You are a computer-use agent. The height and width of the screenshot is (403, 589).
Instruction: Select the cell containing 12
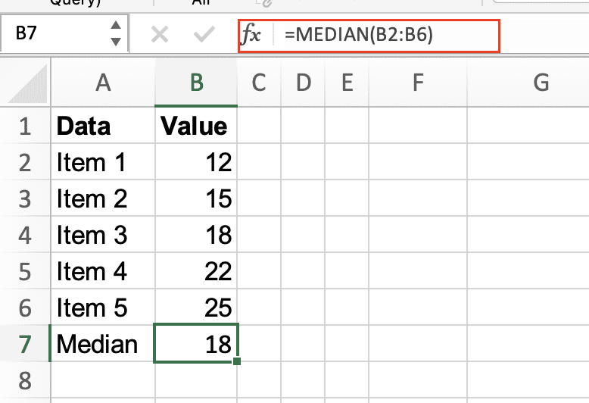pyautogui.click(x=196, y=162)
